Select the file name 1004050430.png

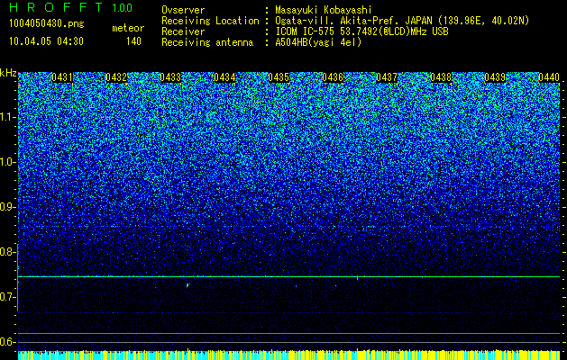[47, 23]
